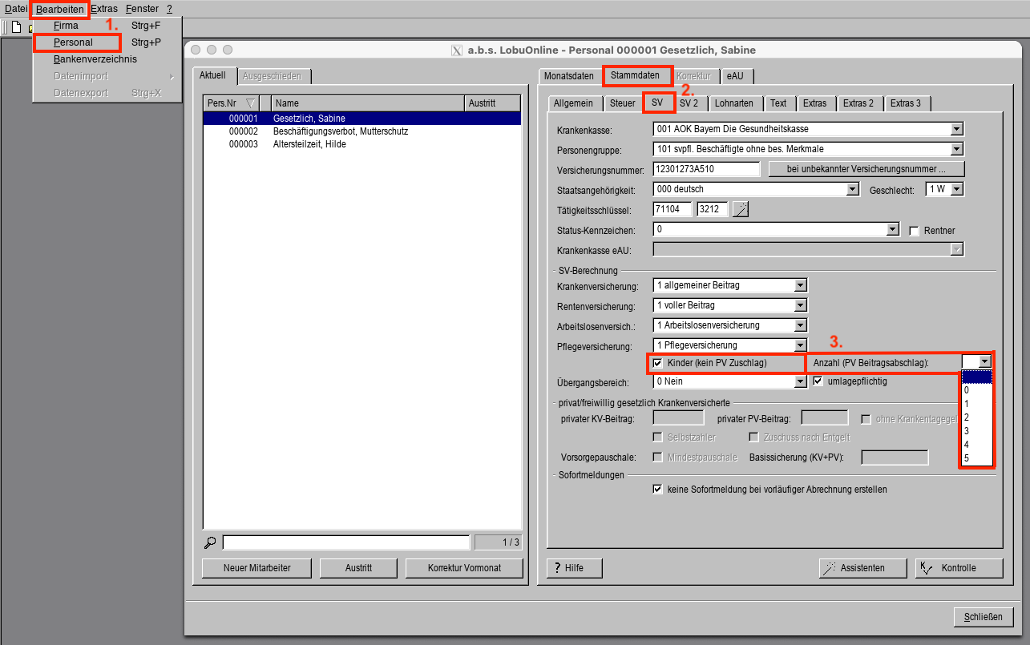Click the magic wand next to Tätigkeitsschlüssel
Screen dimensions: 1030x645
click(741, 210)
